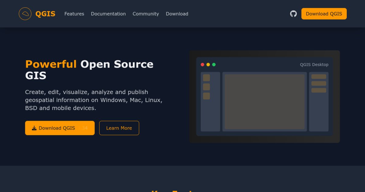Click the Learn More outlined button

[119, 128]
